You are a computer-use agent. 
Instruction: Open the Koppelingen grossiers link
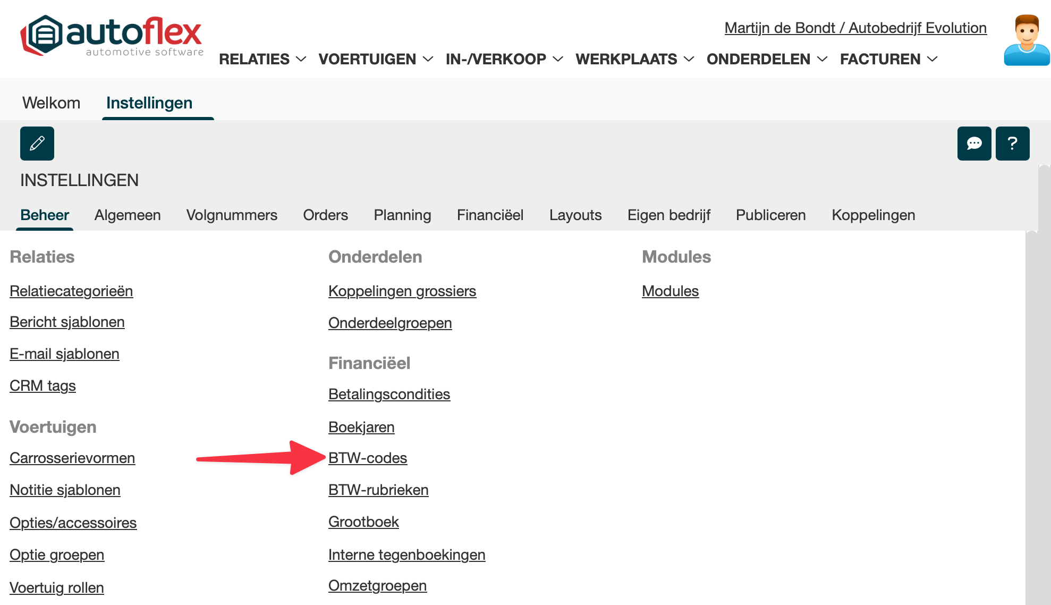tap(402, 291)
